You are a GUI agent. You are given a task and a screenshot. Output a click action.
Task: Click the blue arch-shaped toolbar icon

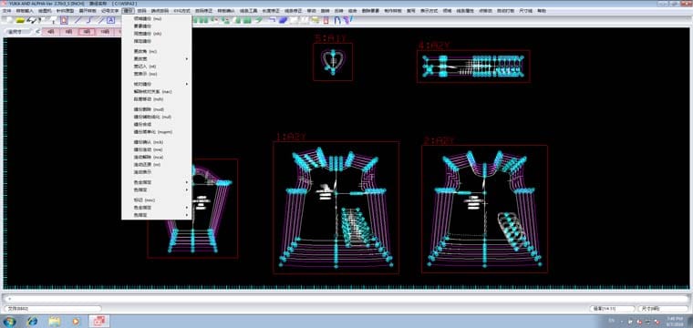(337, 20)
